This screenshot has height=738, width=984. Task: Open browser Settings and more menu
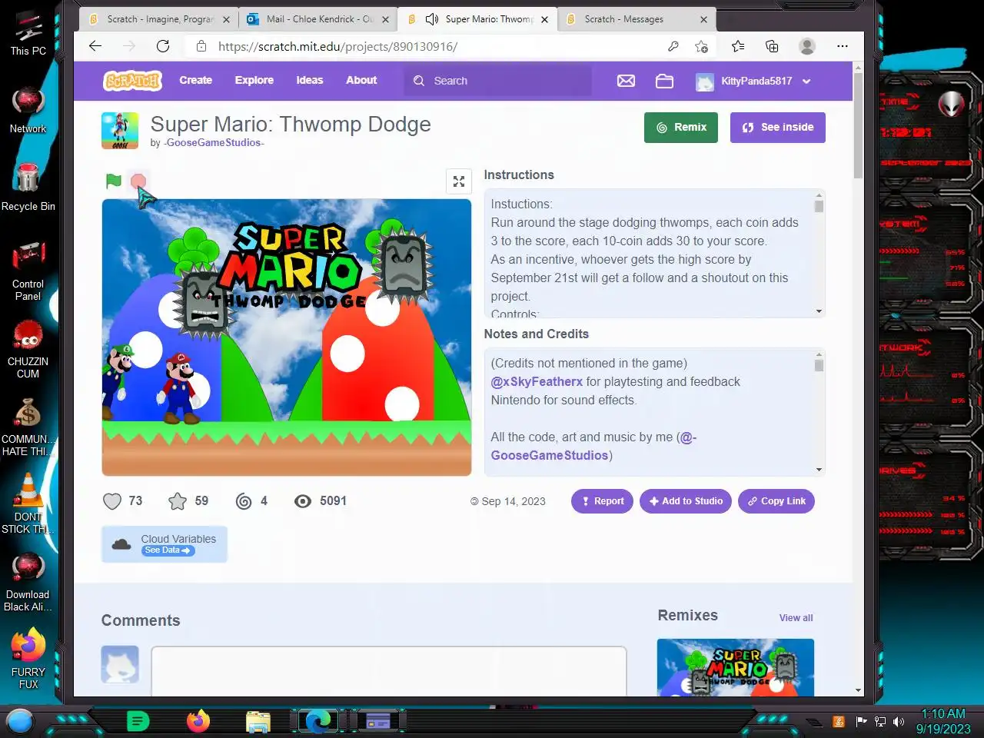843,46
